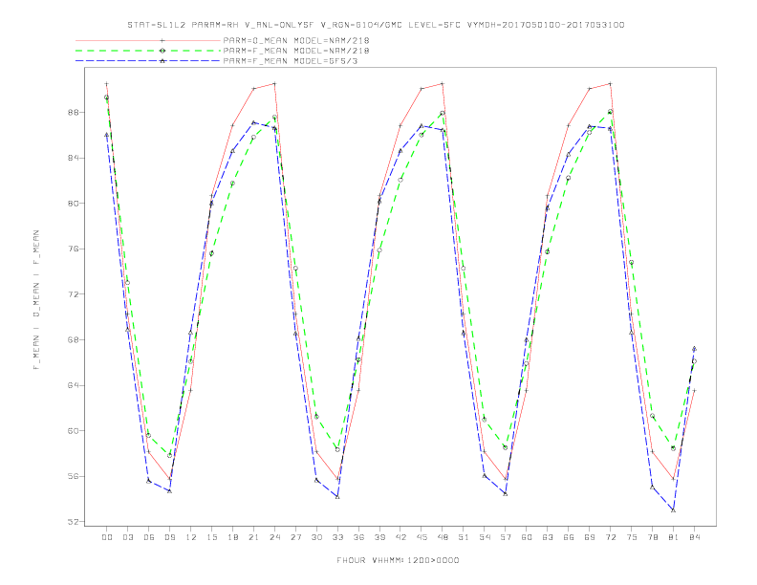Click forecast hour 48 on the horizontal axis
The width and height of the screenshot is (757, 585).
443,537
